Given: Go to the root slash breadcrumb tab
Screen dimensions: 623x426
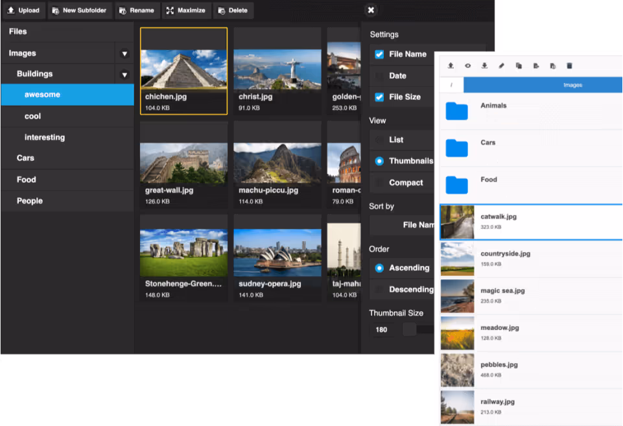Looking at the screenshot, I should 451,85.
